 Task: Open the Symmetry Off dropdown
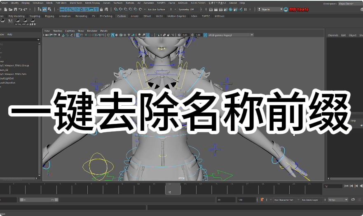coord(188,9)
